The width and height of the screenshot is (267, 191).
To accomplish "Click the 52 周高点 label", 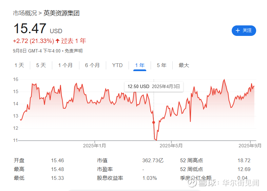I will (192, 161).
